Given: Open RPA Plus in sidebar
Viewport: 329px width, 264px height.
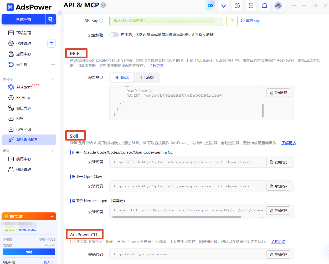Looking at the screenshot, I should [x=24, y=129].
